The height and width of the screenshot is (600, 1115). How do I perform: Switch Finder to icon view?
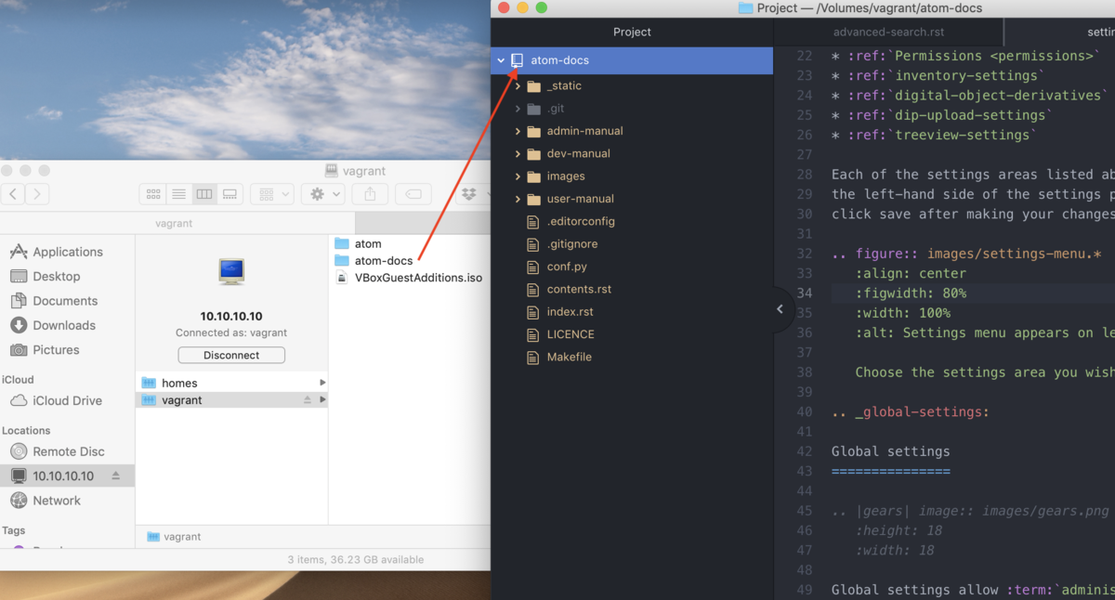pyautogui.click(x=154, y=194)
